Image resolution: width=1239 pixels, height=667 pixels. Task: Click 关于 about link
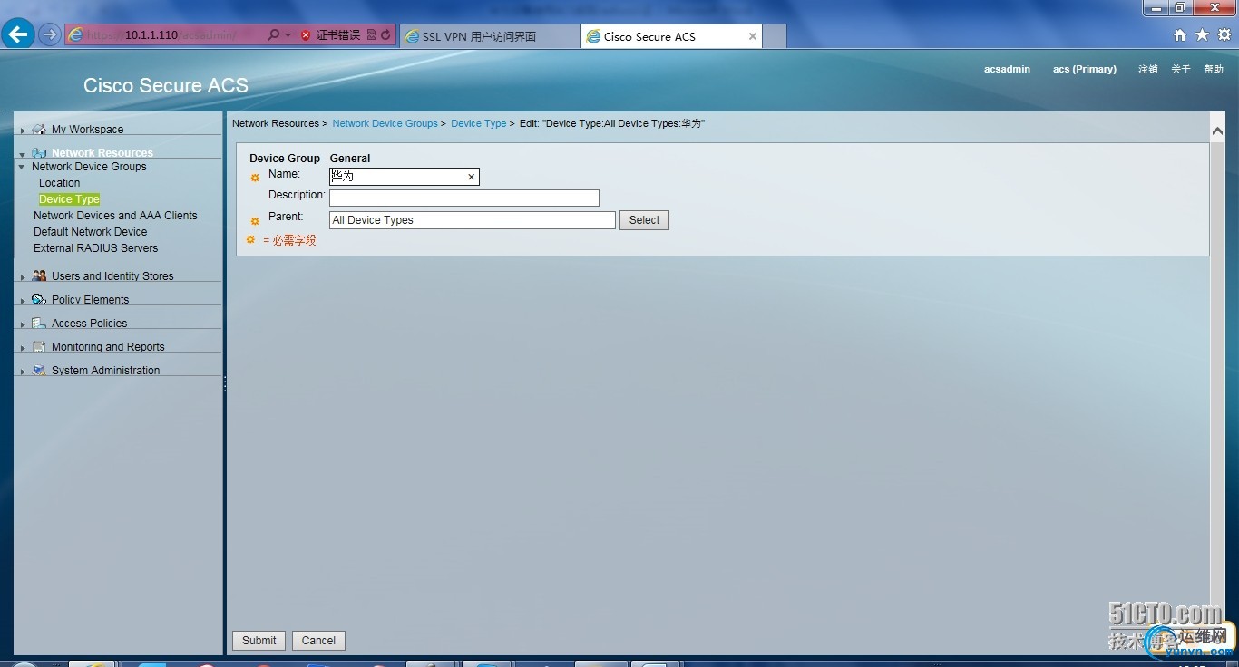[1180, 69]
